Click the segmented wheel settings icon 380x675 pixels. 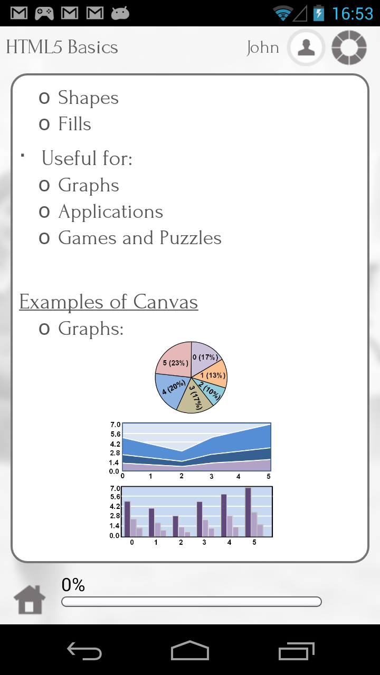[348, 47]
